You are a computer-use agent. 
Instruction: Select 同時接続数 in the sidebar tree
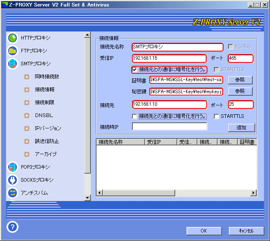click(x=47, y=76)
